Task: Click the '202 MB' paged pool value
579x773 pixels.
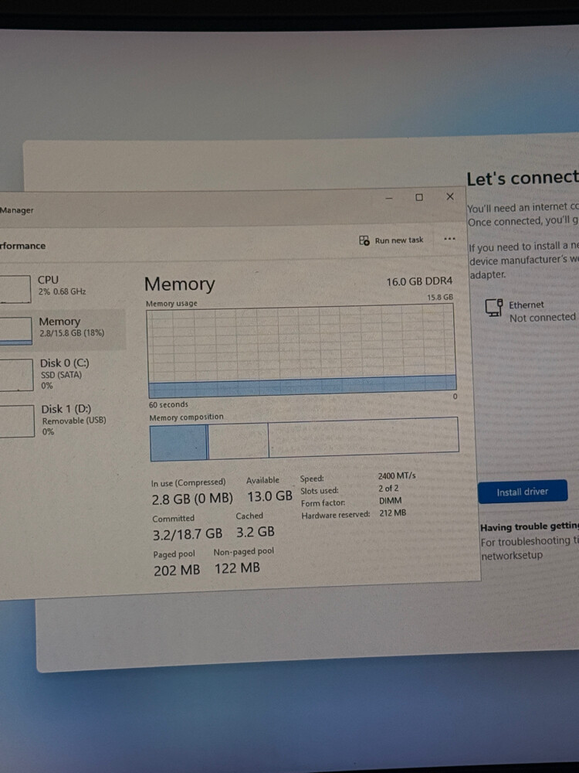Action: pyautogui.click(x=177, y=570)
